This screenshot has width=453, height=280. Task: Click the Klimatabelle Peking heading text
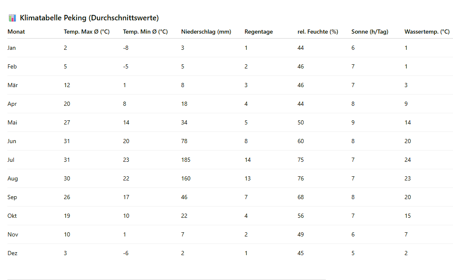pos(89,18)
